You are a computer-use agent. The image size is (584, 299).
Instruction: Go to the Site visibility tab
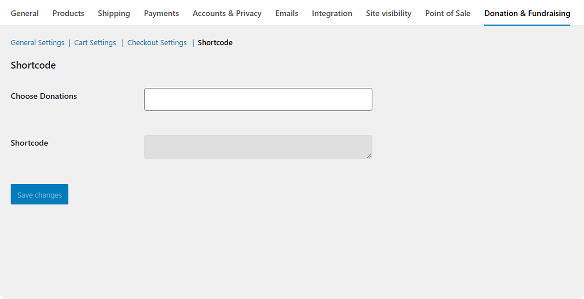[x=389, y=13]
